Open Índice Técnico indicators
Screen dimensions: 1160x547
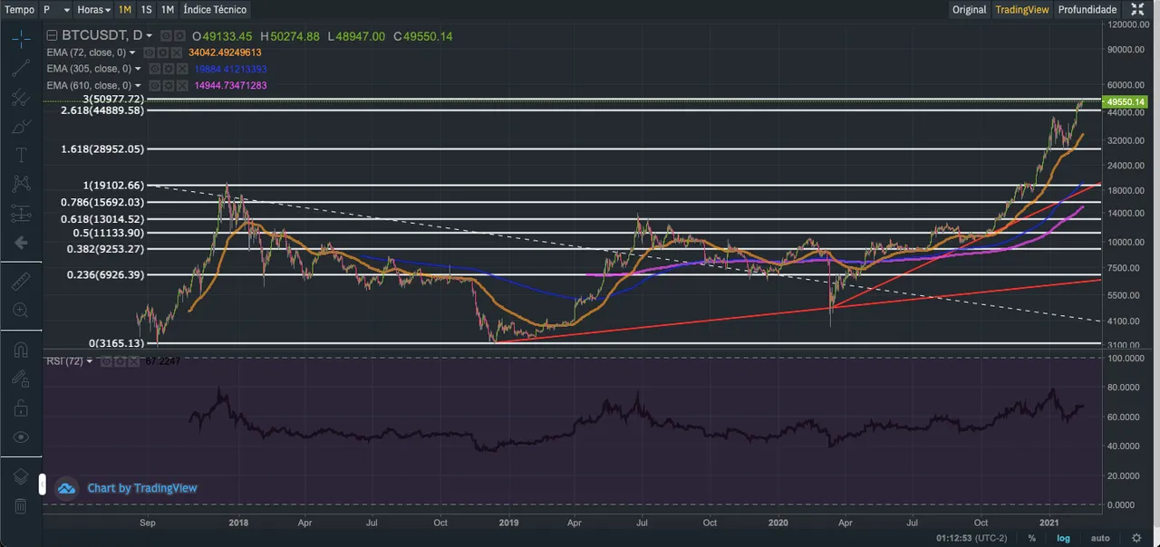point(214,9)
